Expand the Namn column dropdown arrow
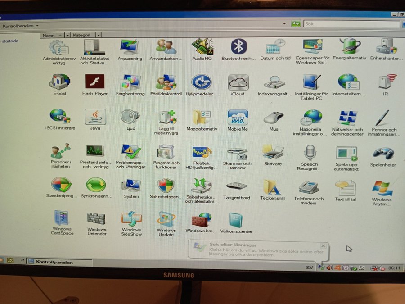The height and width of the screenshot is (304, 405). (67, 35)
